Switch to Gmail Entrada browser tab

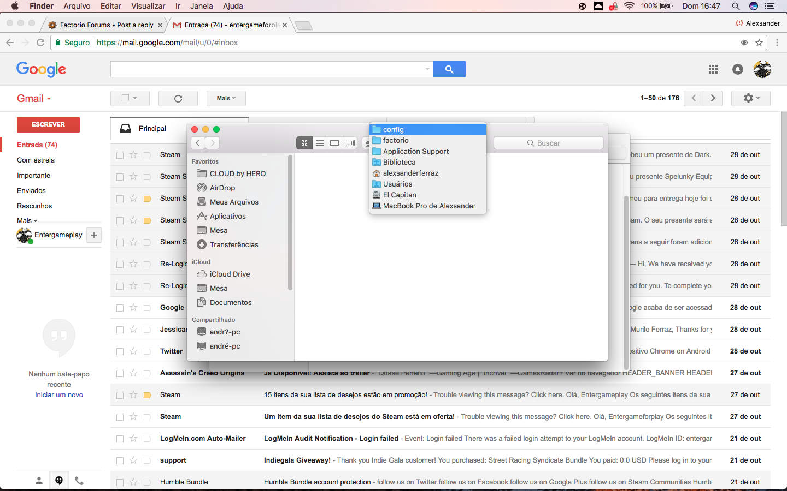(x=231, y=25)
